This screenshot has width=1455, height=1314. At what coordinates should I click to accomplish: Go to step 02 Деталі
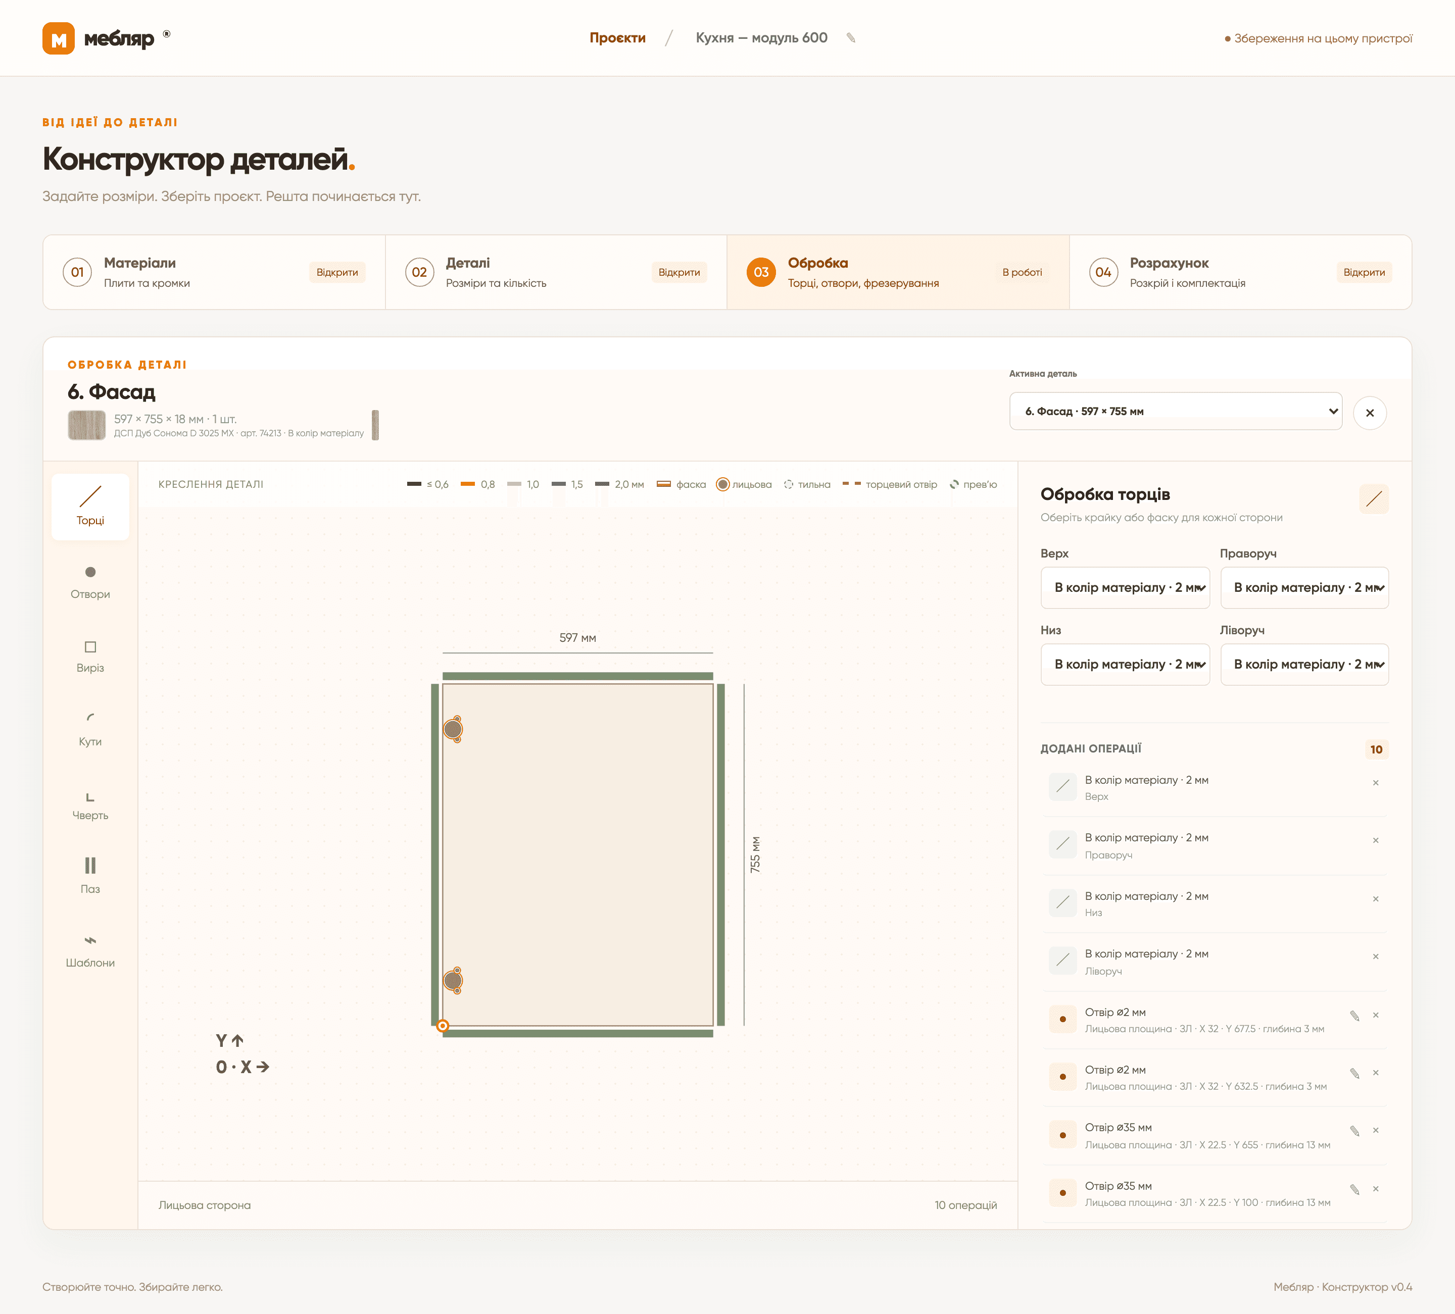click(x=556, y=272)
